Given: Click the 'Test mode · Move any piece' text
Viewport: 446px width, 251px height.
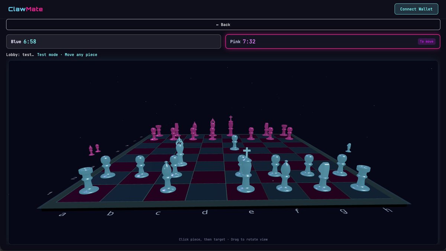Looking at the screenshot, I should click(67, 55).
